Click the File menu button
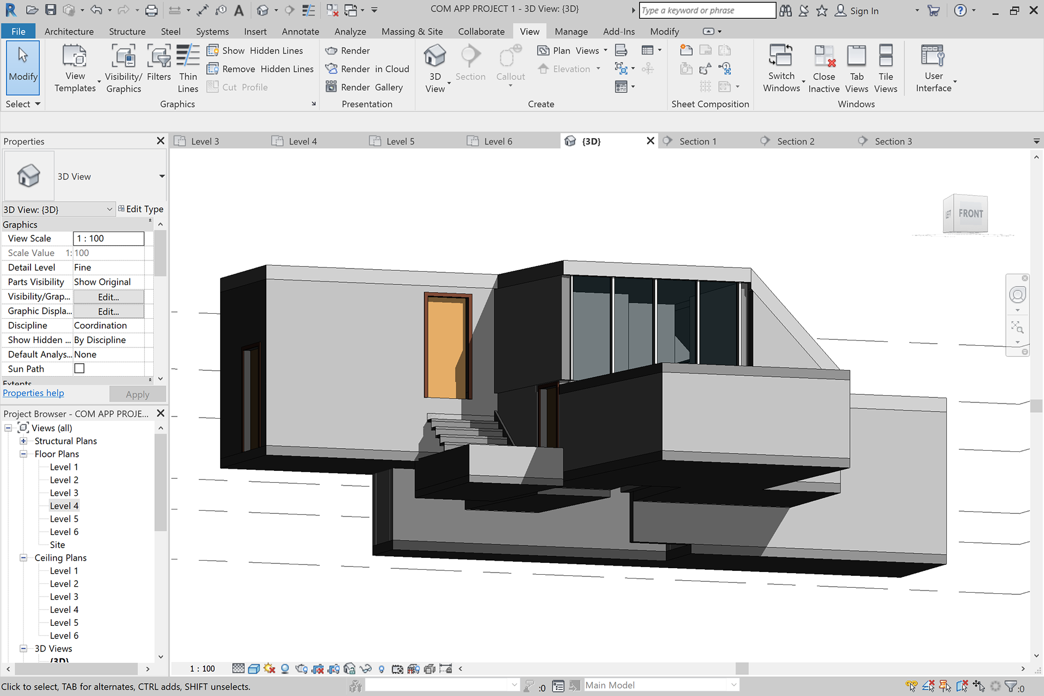The image size is (1044, 696). coord(18,32)
